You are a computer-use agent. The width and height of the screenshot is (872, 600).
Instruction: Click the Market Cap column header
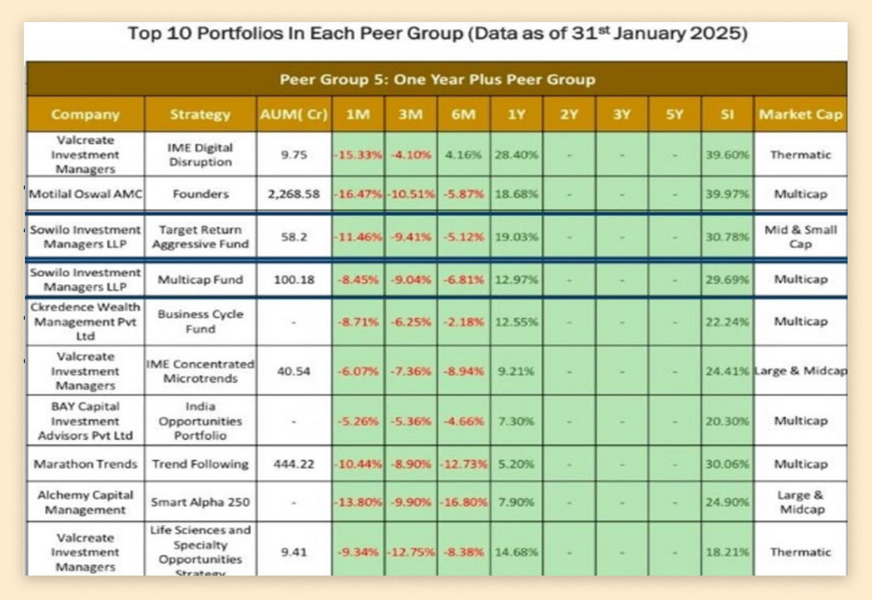tap(800, 115)
